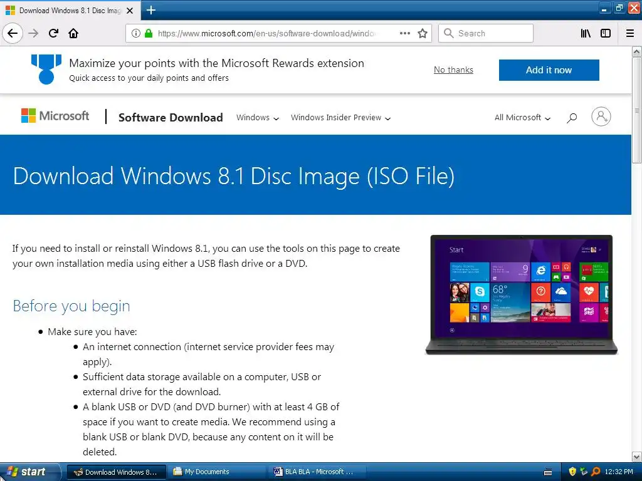Show site information via the info icon
The height and width of the screenshot is (481, 642).
pyautogui.click(x=136, y=33)
